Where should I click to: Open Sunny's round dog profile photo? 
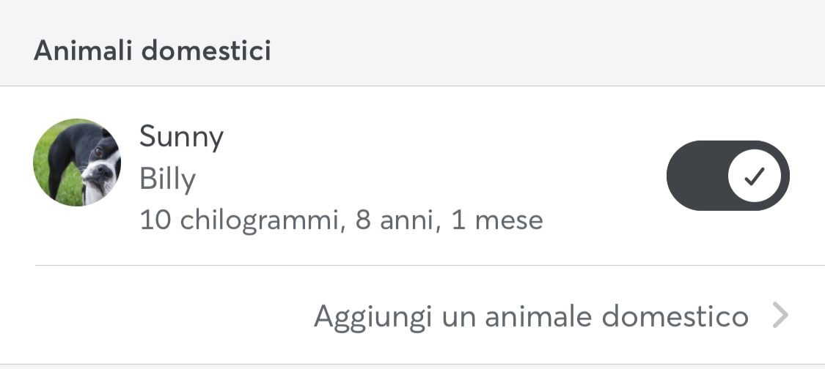point(77,163)
